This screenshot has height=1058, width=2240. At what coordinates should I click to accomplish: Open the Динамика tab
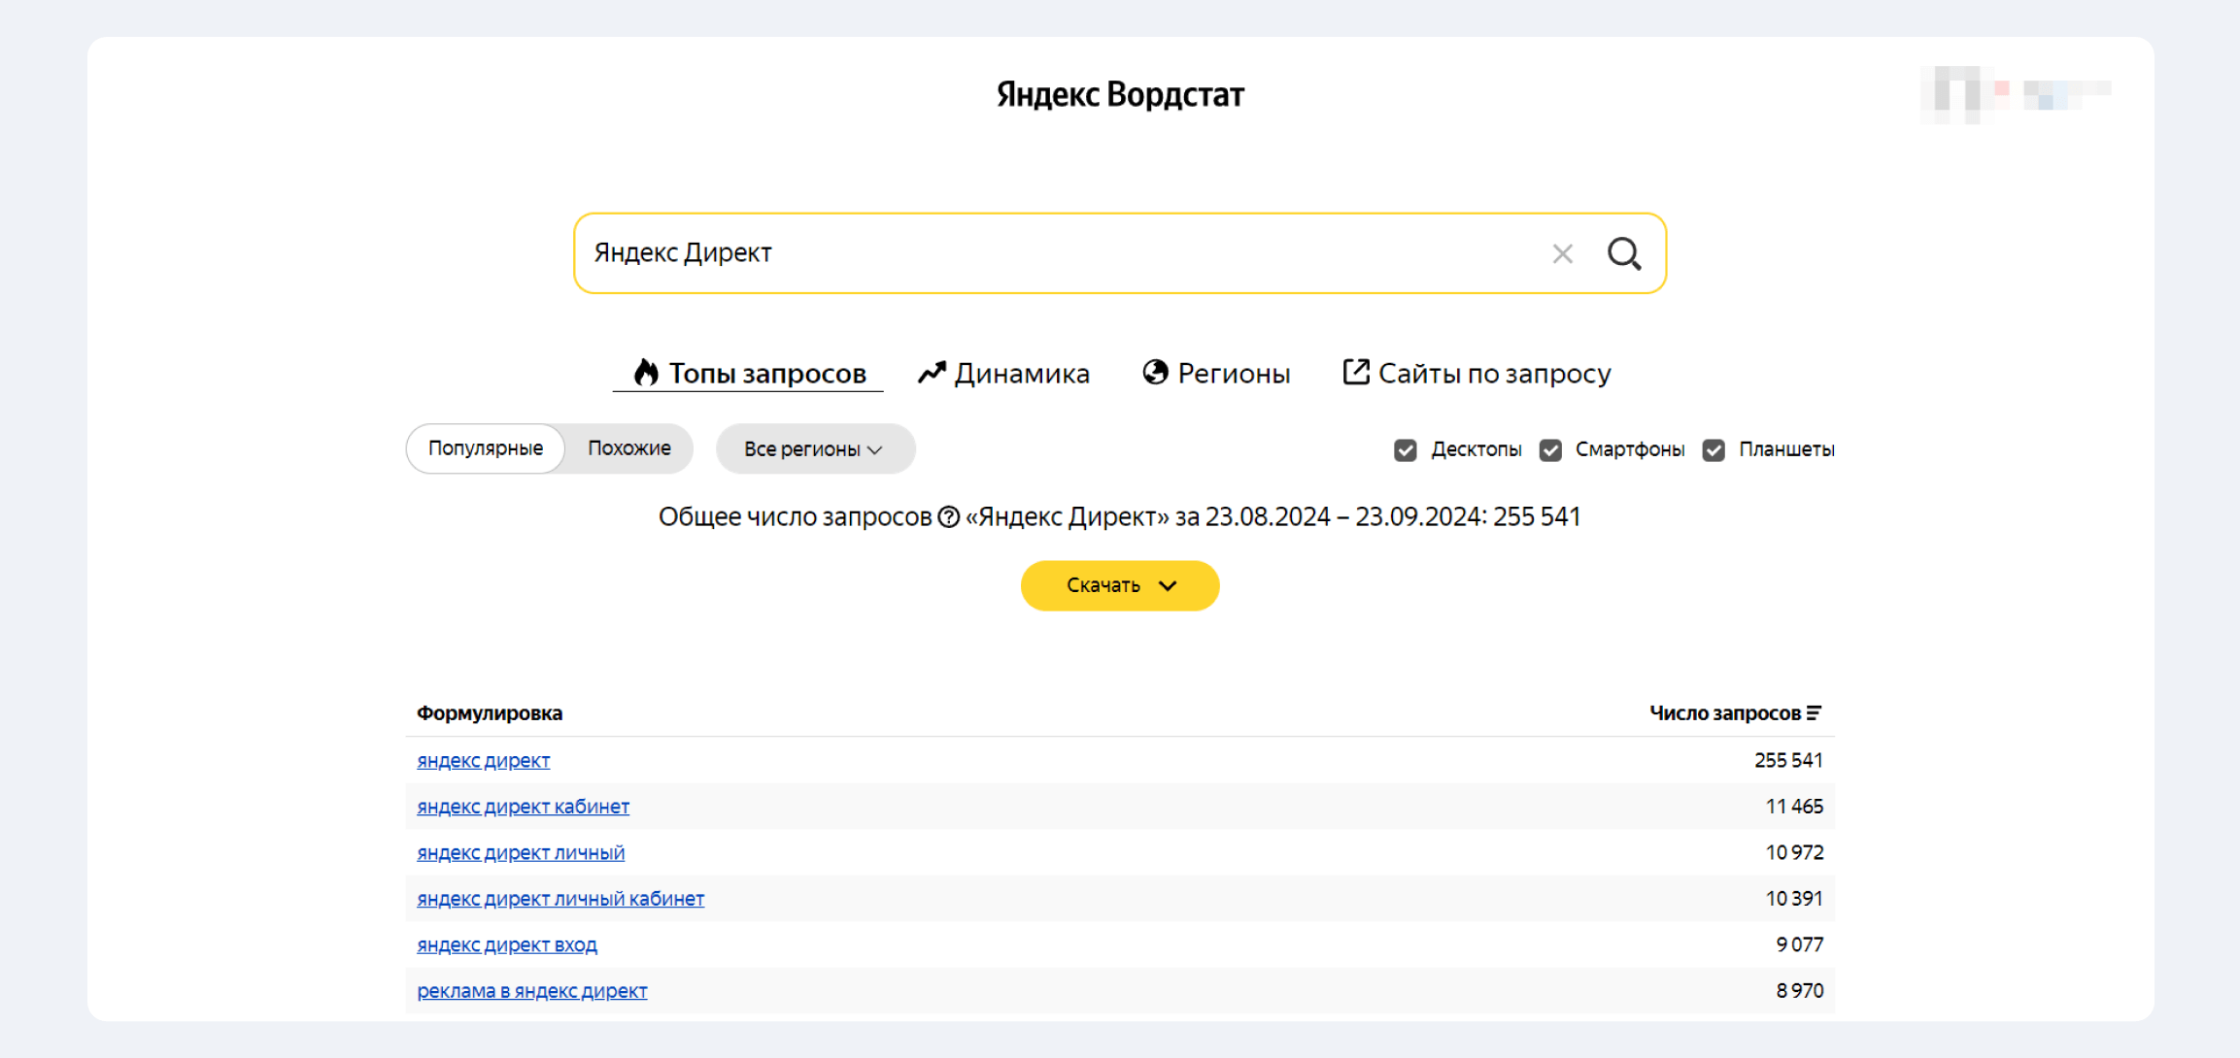(1020, 372)
